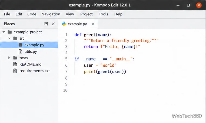The height and width of the screenshot is (123, 206).
Task: Open the Code menu
Action: pos(32,14)
